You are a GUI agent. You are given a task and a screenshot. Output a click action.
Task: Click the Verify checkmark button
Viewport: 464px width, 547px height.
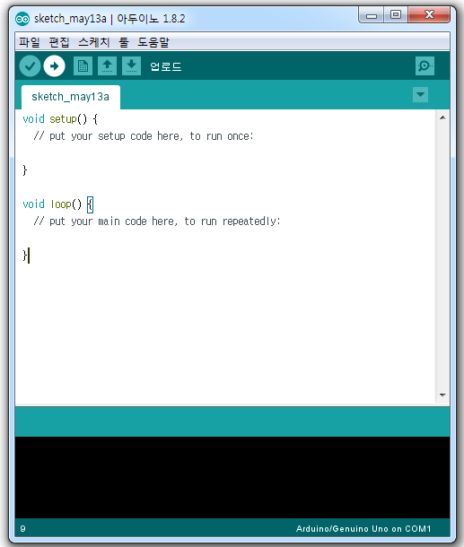click(x=30, y=66)
